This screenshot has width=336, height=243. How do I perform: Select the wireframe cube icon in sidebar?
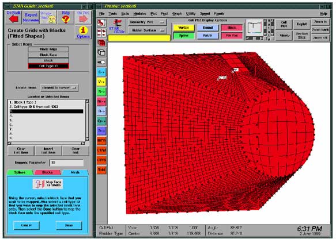point(101,52)
